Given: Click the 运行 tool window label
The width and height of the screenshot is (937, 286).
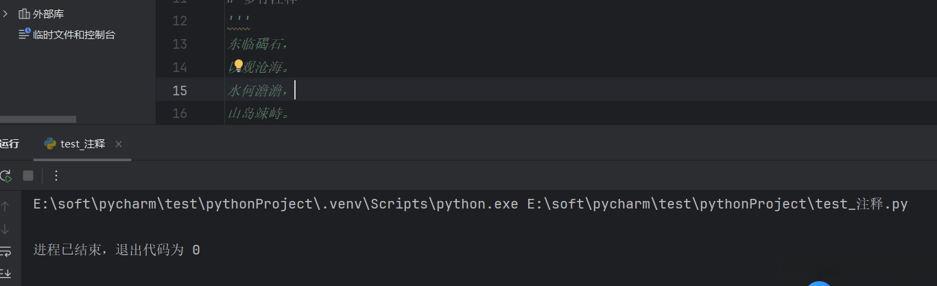Looking at the screenshot, I should (10, 144).
